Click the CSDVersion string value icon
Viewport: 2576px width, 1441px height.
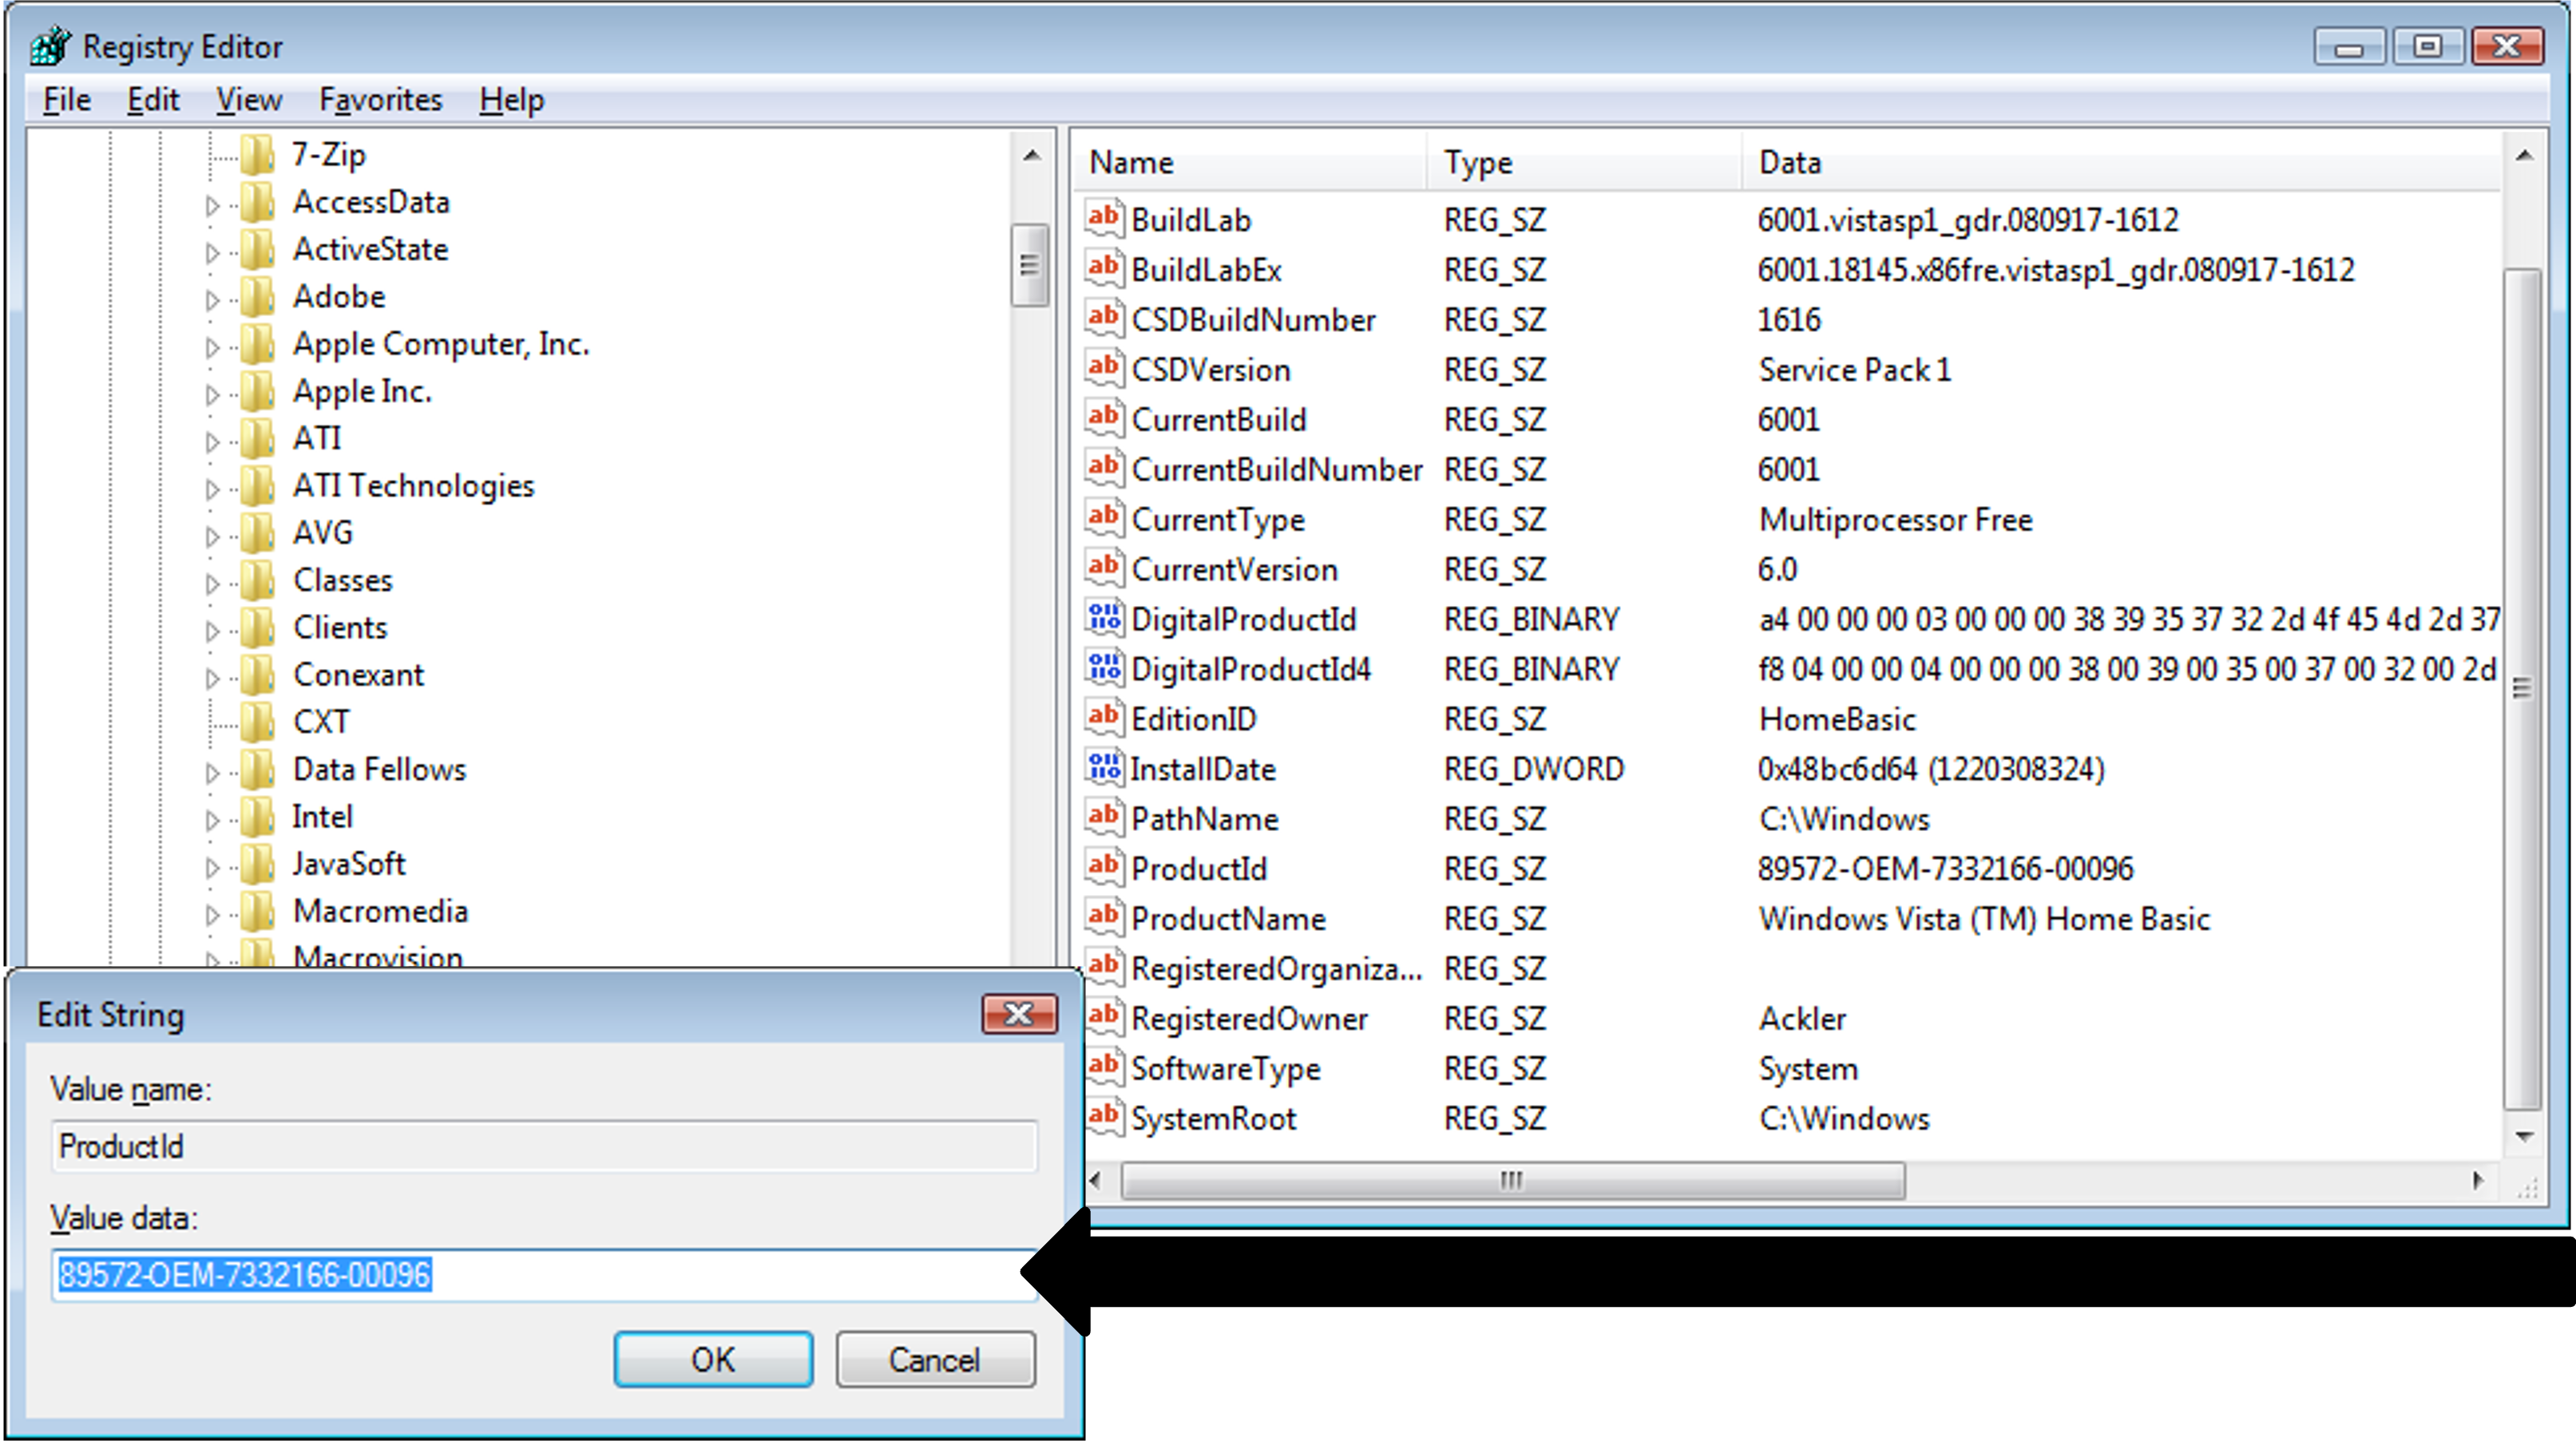[1104, 369]
